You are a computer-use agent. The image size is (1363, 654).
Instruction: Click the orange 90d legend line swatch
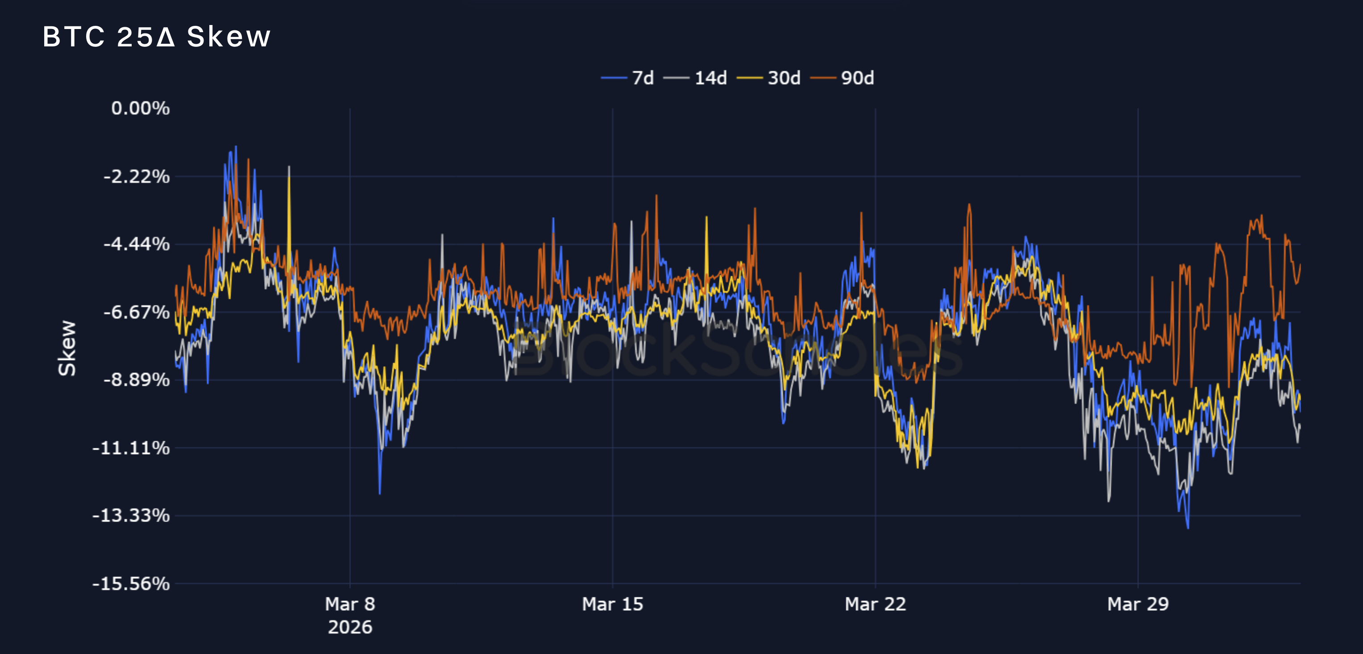tap(823, 78)
